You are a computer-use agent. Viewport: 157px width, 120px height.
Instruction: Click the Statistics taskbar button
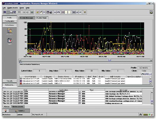click(x=20, y=111)
